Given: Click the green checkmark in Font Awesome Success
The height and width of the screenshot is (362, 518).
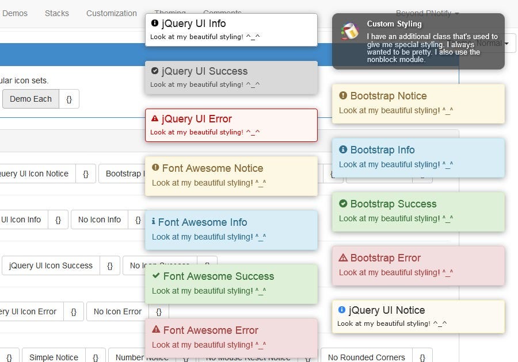Looking at the screenshot, I should tap(156, 276).
